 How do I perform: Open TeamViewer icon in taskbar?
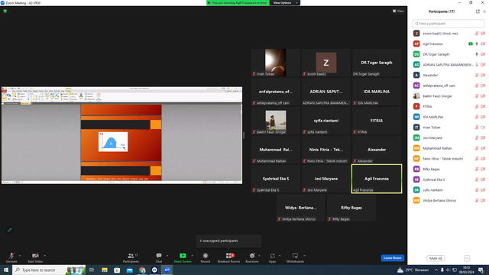click(154, 270)
